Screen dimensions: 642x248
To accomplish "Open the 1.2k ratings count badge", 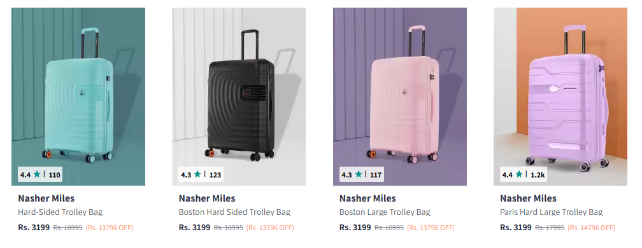I will click(538, 176).
